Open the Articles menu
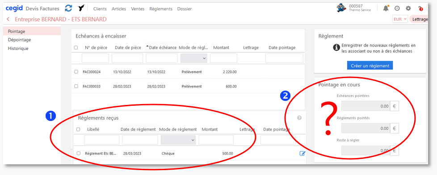Screen dimensions: 437x175 click(x=119, y=8)
